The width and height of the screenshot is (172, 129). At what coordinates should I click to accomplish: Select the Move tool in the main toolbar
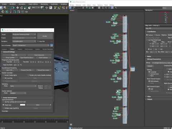pos(18,8)
